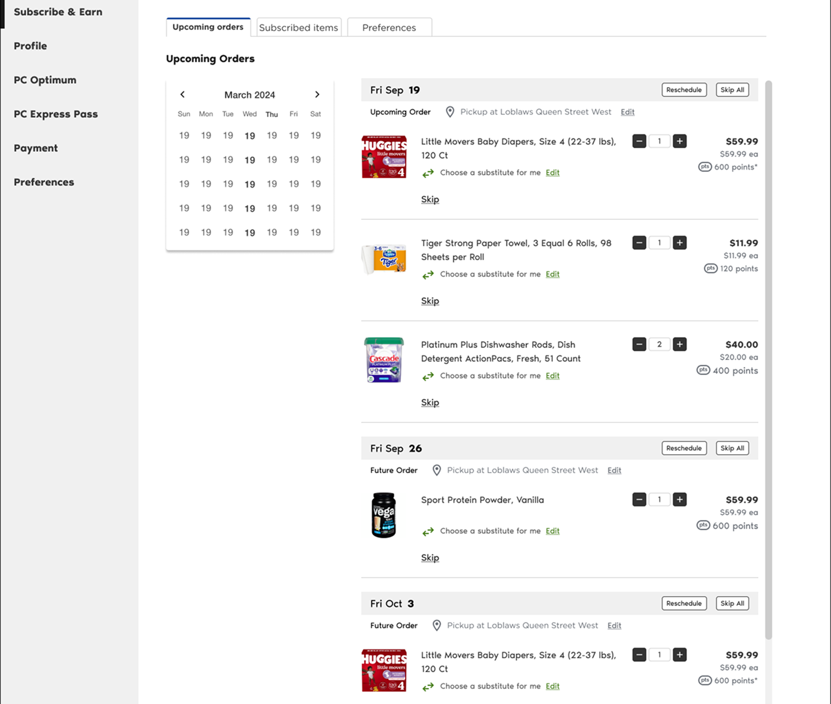The height and width of the screenshot is (704, 831).
Task: Skip all items for Fri Sep 26
Action: point(732,448)
